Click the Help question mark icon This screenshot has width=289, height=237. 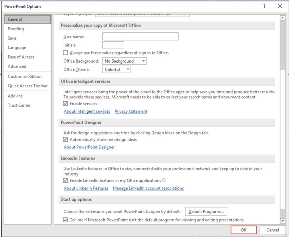point(264,6)
